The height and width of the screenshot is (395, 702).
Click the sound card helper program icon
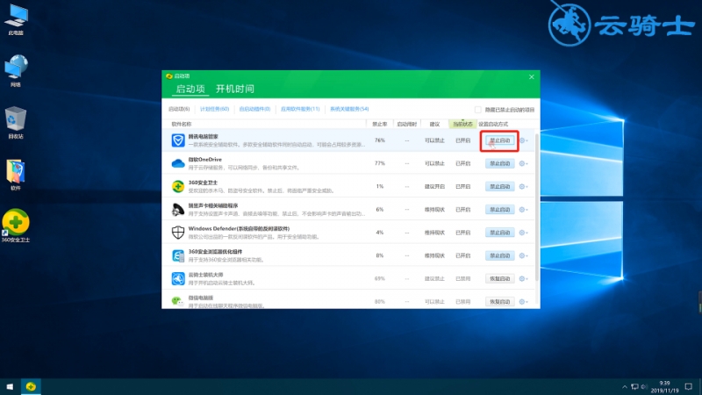point(178,210)
